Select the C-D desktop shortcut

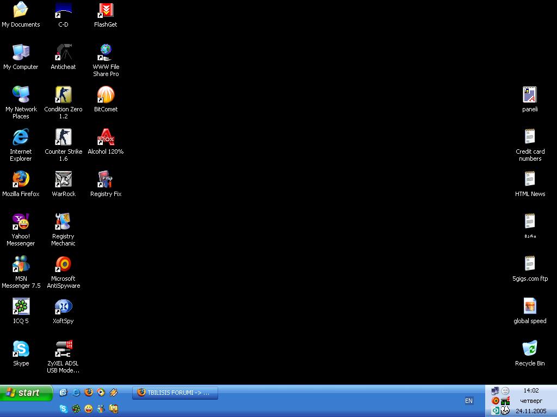tap(63, 15)
